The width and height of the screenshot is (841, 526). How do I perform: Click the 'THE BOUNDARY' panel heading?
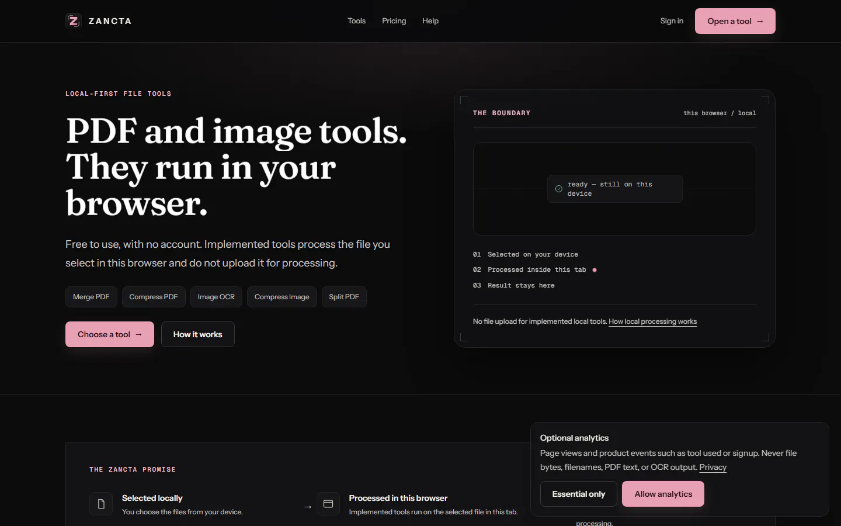(x=502, y=113)
